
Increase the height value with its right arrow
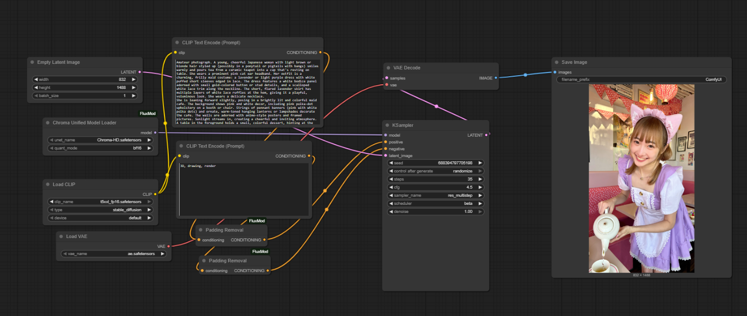pyautogui.click(x=134, y=88)
